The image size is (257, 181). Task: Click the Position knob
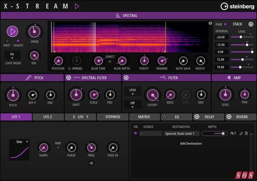pos(58,61)
